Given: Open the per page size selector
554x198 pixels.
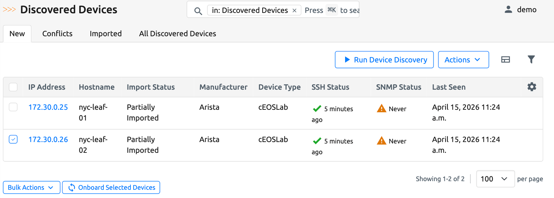Looking at the screenshot, I should coord(495,179).
